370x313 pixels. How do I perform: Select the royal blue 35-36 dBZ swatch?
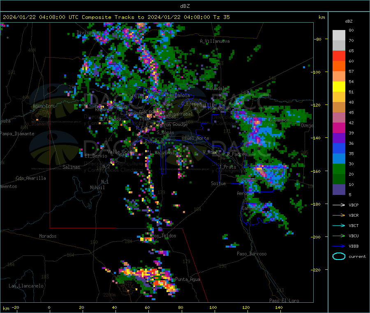(339, 148)
